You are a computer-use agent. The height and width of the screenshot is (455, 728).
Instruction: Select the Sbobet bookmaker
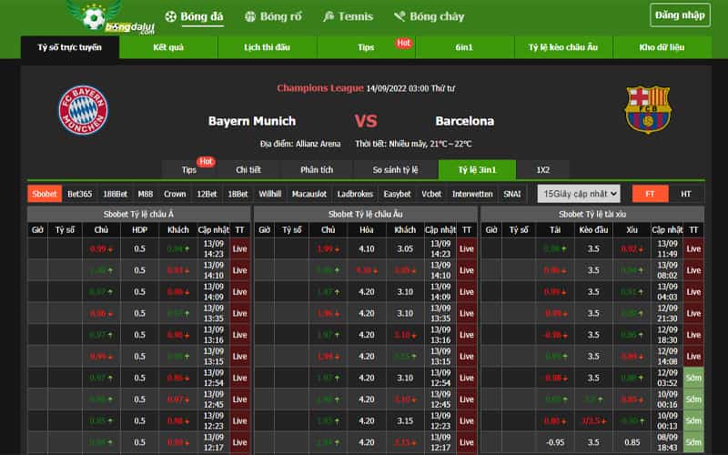45,194
